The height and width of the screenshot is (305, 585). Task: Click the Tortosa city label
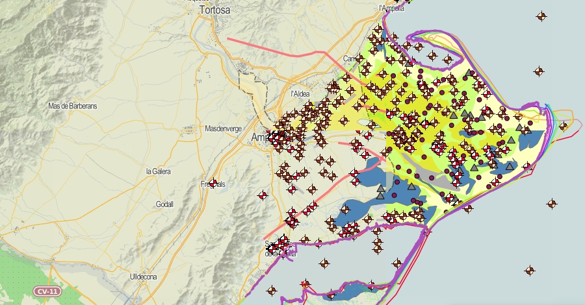[x=215, y=10]
